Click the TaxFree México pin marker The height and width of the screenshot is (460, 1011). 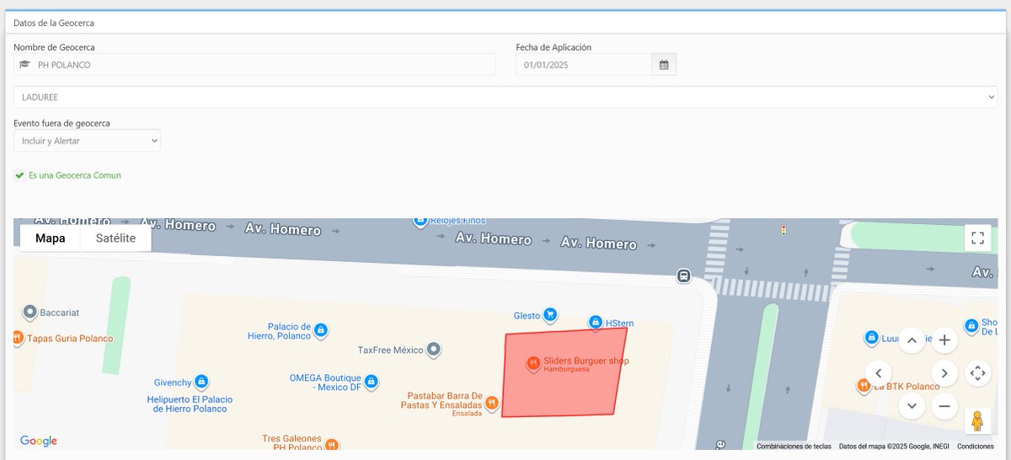coord(433,349)
